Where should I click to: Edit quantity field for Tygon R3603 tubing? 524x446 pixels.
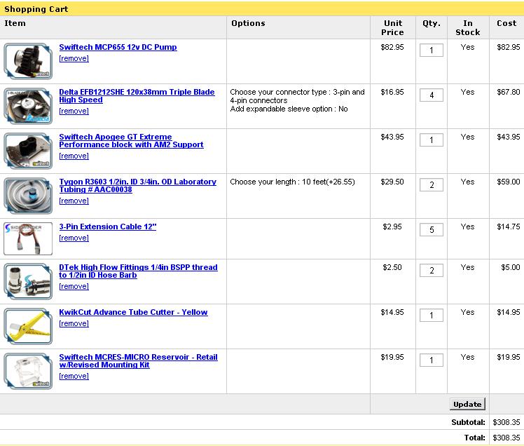coord(432,184)
